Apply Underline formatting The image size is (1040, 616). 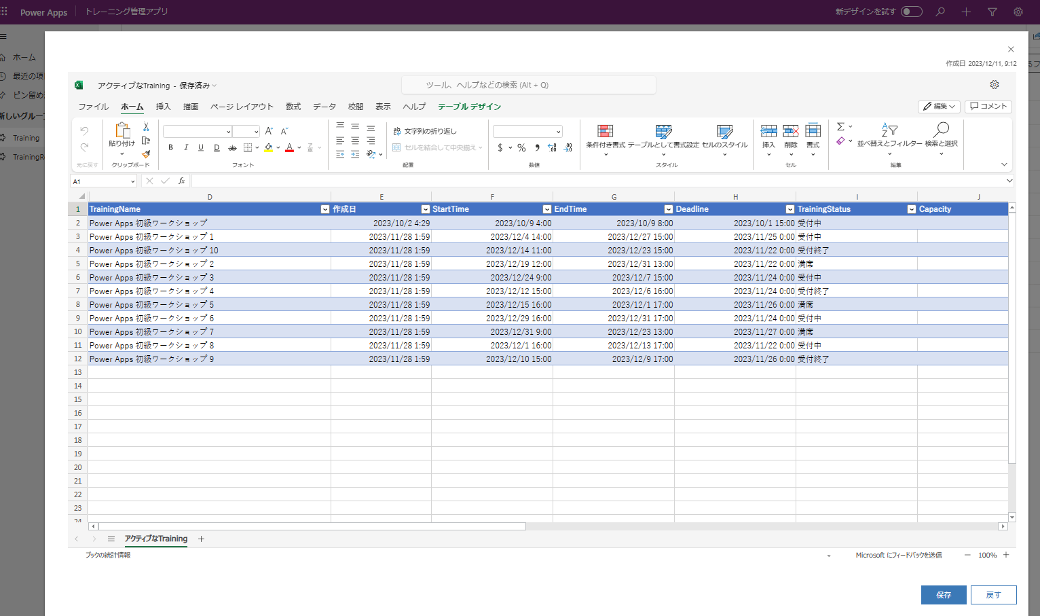pos(201,147)
